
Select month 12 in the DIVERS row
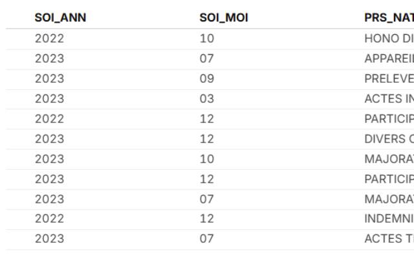pyautogui.click(x=207, y=139)
